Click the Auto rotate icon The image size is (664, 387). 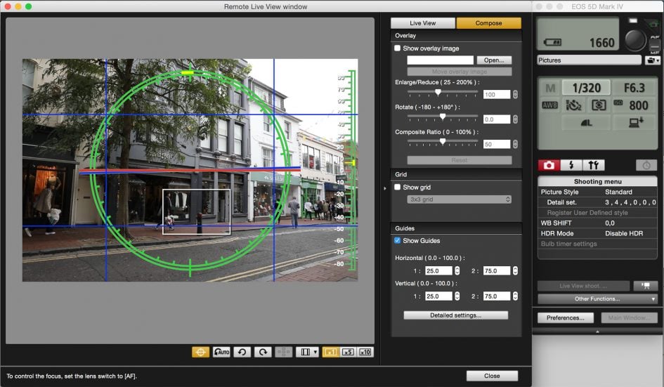(222, 352)
